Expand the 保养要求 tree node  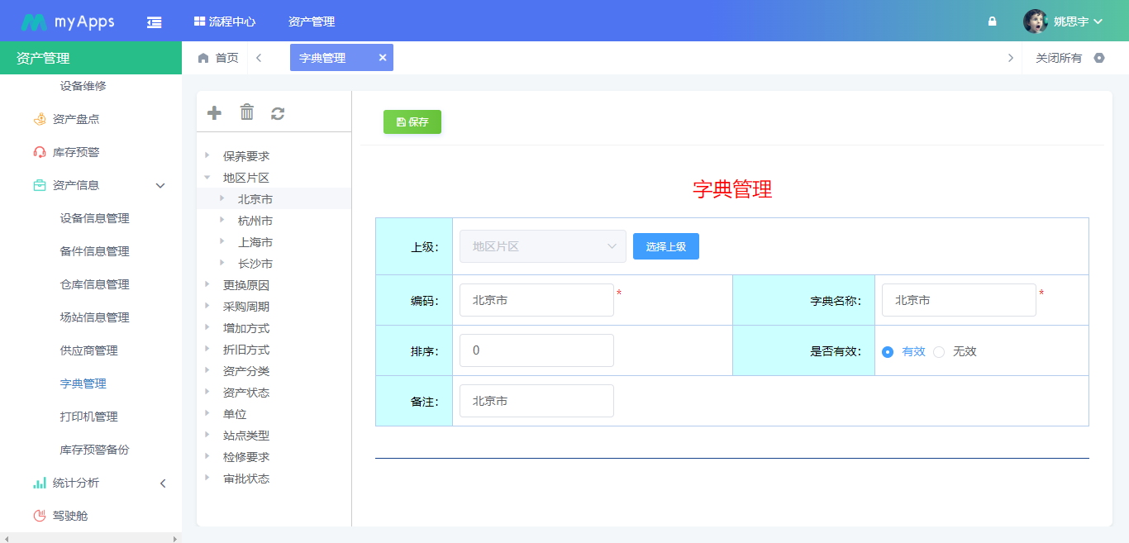207,155
